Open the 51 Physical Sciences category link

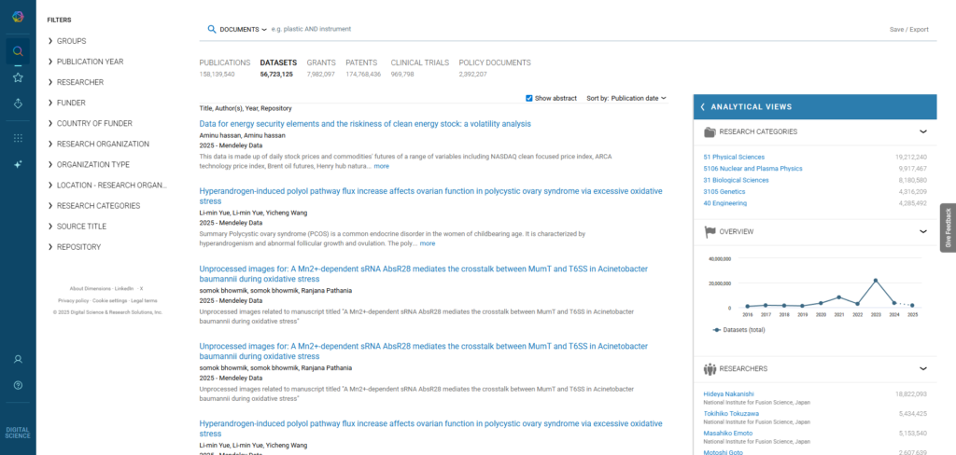pyautogui.click(x=734, y=157)
